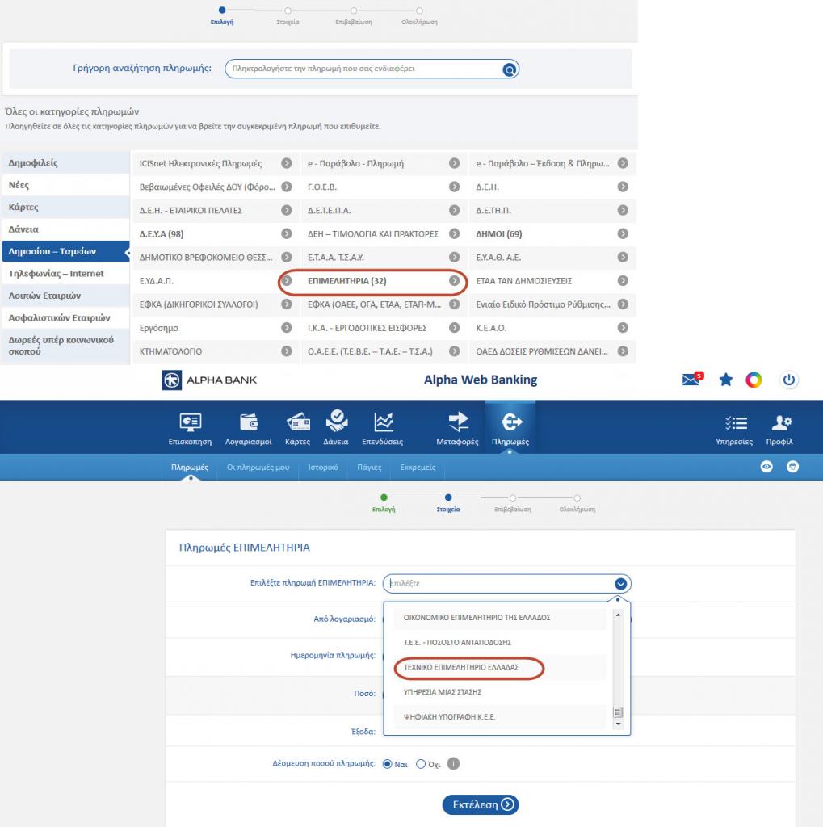This screenshot has width=823, height=827.
Task: Open ΔΕΗ – ΤΙΜΟΛΟΓΙΑ ΚΑΙ ΠΡΑΚΤΟΡΕΣ link
Action: click(x=373, y=233)
